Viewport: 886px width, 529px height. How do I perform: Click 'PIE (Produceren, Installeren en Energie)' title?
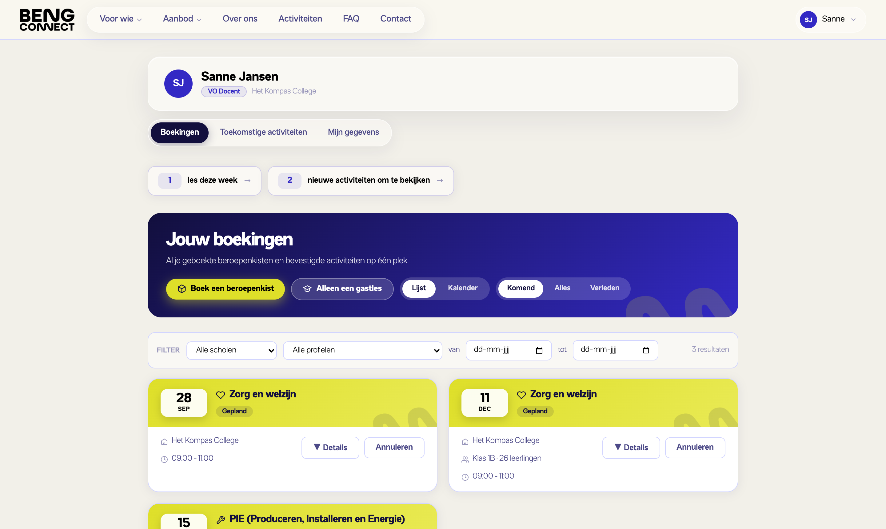pos(317,519)
